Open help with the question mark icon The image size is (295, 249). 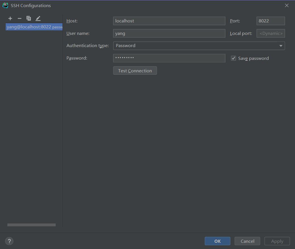tap(9, 241)
